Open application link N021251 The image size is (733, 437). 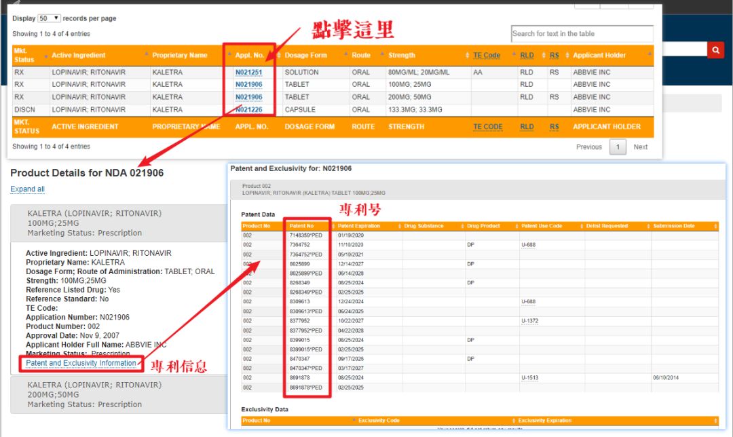click(x=248, y=73)
